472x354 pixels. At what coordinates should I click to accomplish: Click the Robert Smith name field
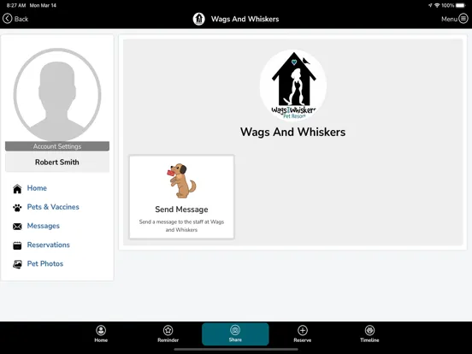[57, 162]
